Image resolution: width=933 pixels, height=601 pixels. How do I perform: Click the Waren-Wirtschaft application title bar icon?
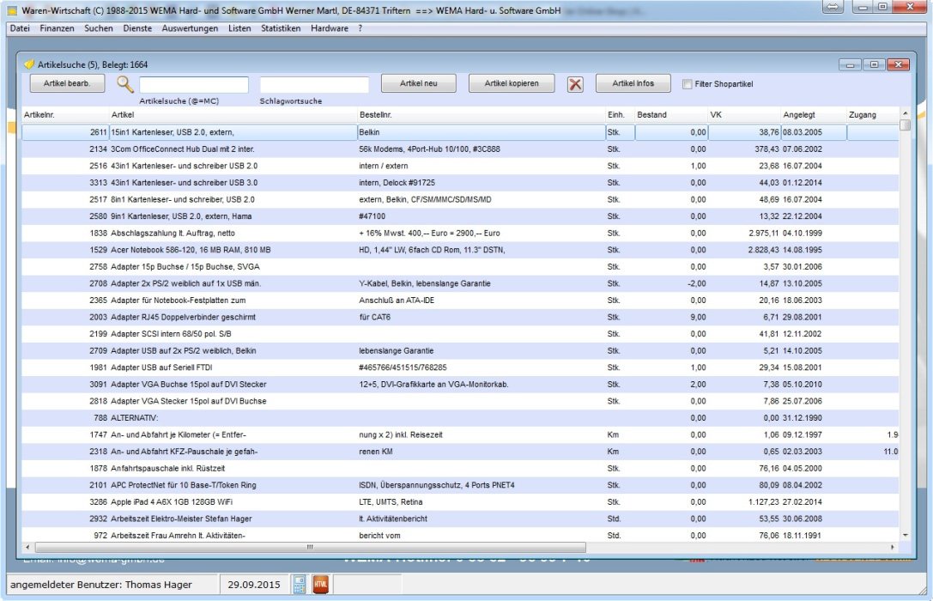point(12,9)
